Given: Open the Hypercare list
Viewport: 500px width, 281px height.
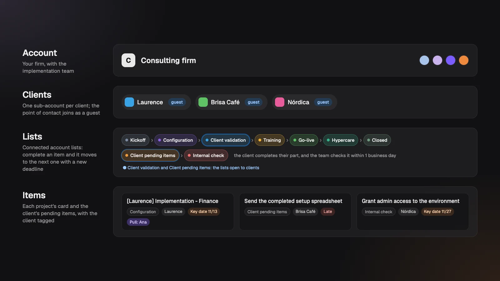Looking at the screenshot, I should [x=341, y=140].
